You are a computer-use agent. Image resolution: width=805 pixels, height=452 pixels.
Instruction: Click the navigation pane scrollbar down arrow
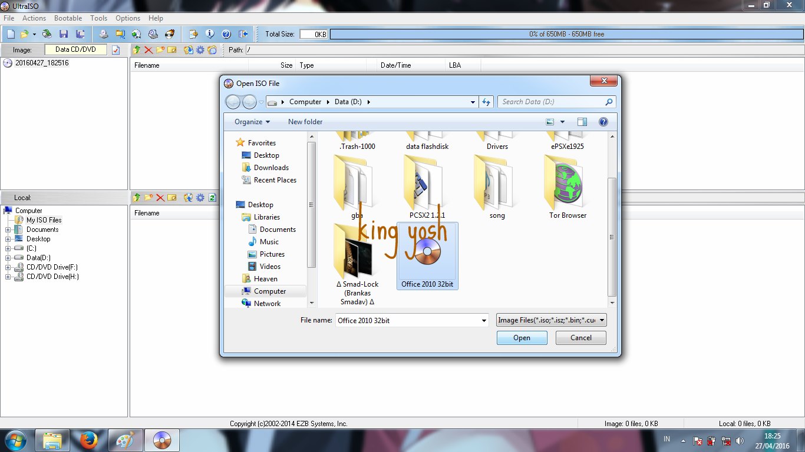(x=312, y=303)
